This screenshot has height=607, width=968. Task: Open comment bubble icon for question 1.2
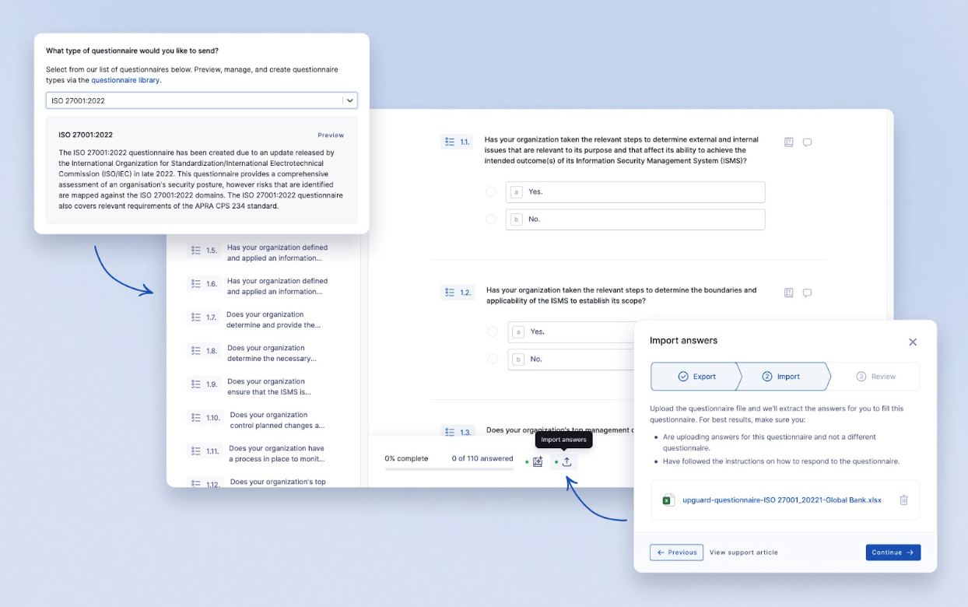(807, 293)
